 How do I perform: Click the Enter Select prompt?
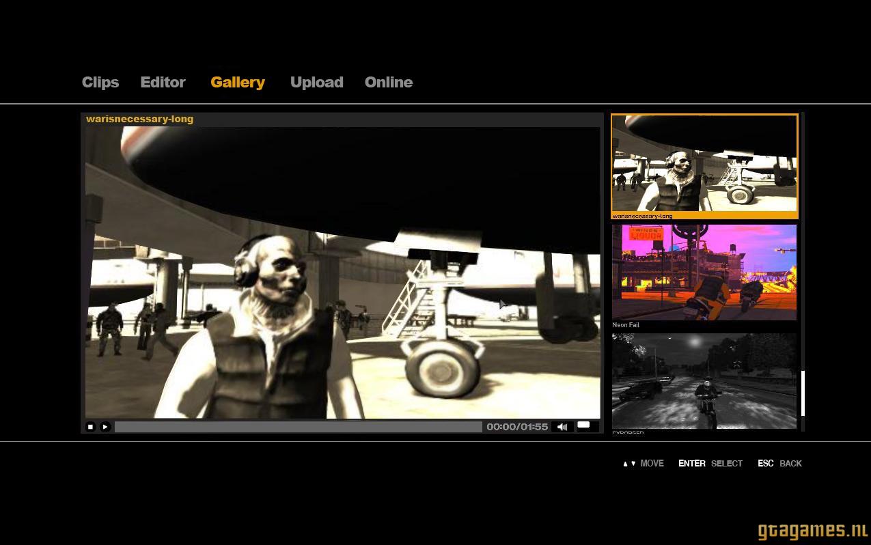[x=710, y=463]
